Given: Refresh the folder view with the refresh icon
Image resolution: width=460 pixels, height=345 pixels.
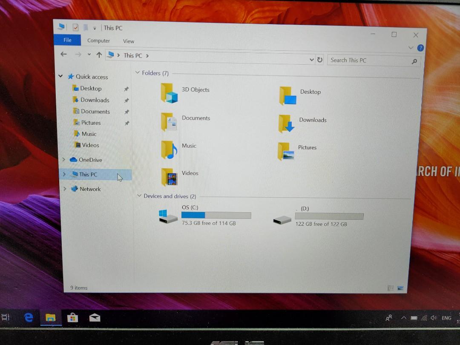Looking at the screenshot, I should (320, 60).
